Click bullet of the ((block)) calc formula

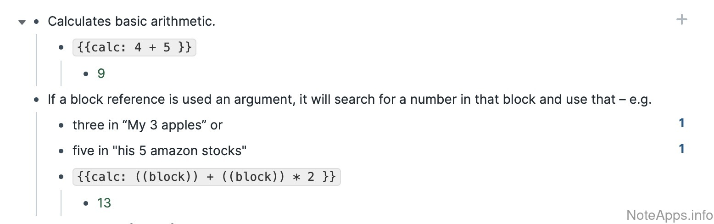click(x=61, y=177)
